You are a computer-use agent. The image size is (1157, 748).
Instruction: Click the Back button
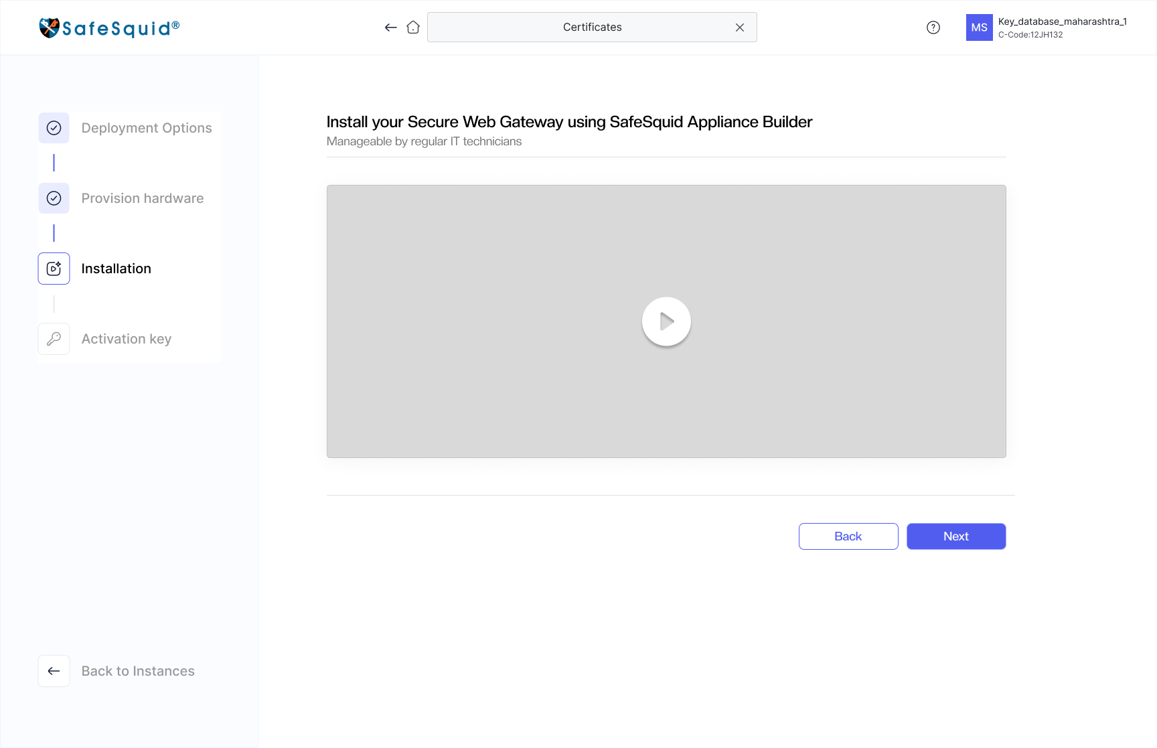tap(848, 536)
